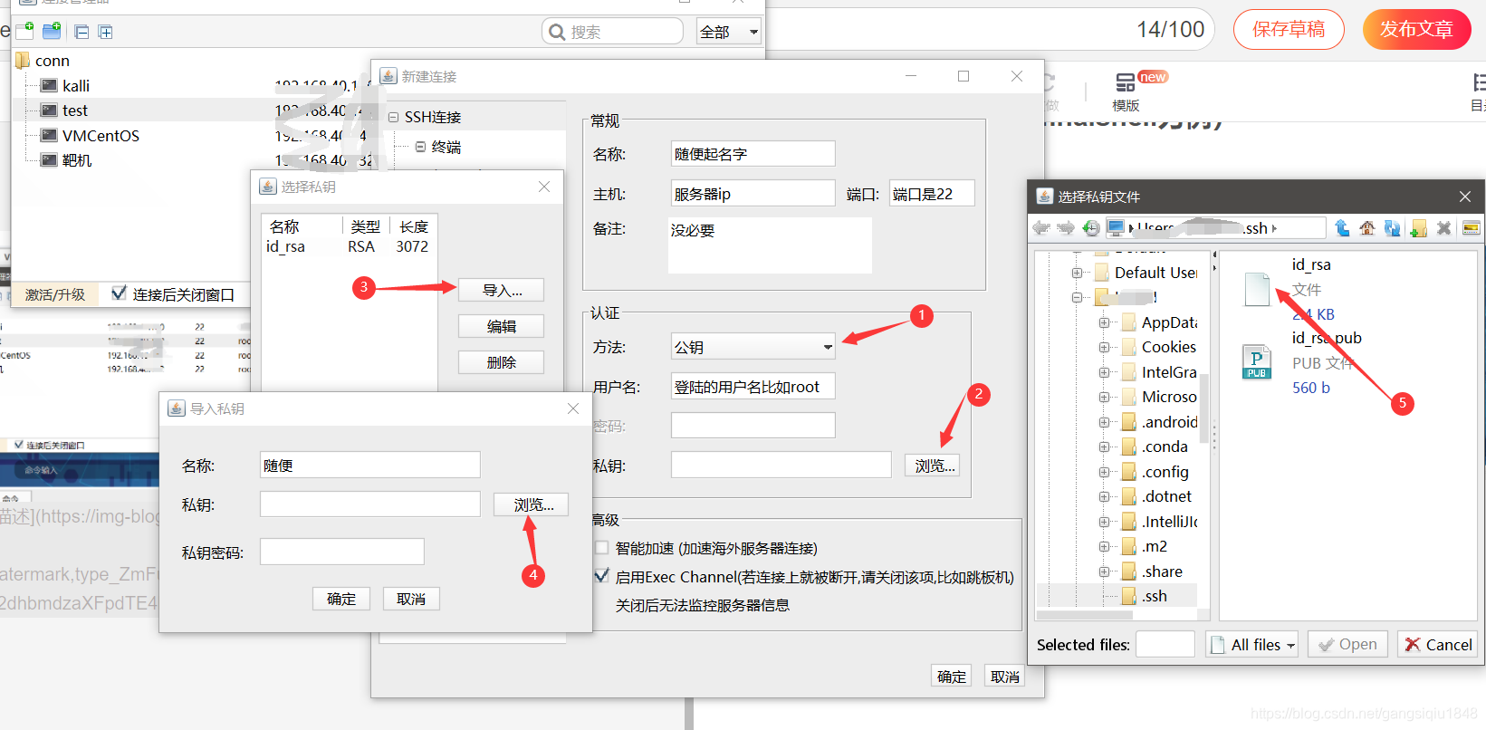Click the 端口 port input field
This screenshot has width=1486, height=730.
pos(932,194)
